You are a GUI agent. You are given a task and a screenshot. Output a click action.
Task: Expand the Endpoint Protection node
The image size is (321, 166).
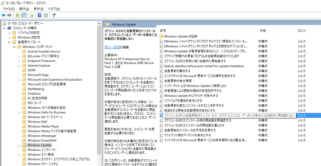[19, 61]
